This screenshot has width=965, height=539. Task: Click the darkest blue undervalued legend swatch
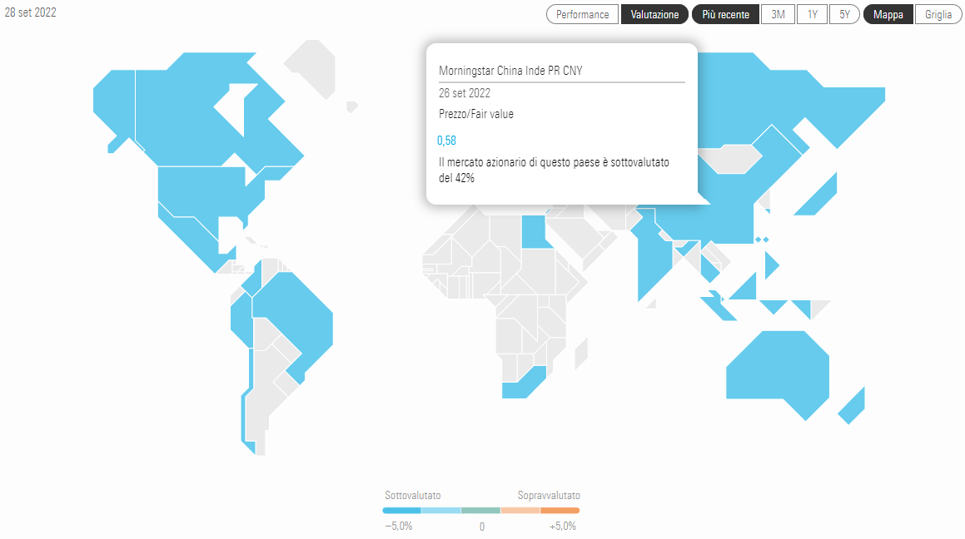point(401,510)
